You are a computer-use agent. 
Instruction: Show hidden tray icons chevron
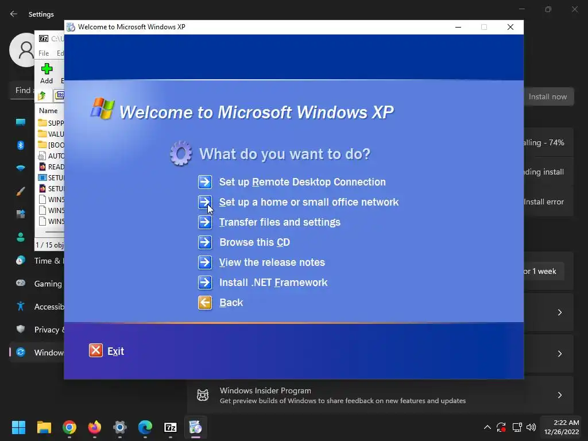[x=487, y=427]
